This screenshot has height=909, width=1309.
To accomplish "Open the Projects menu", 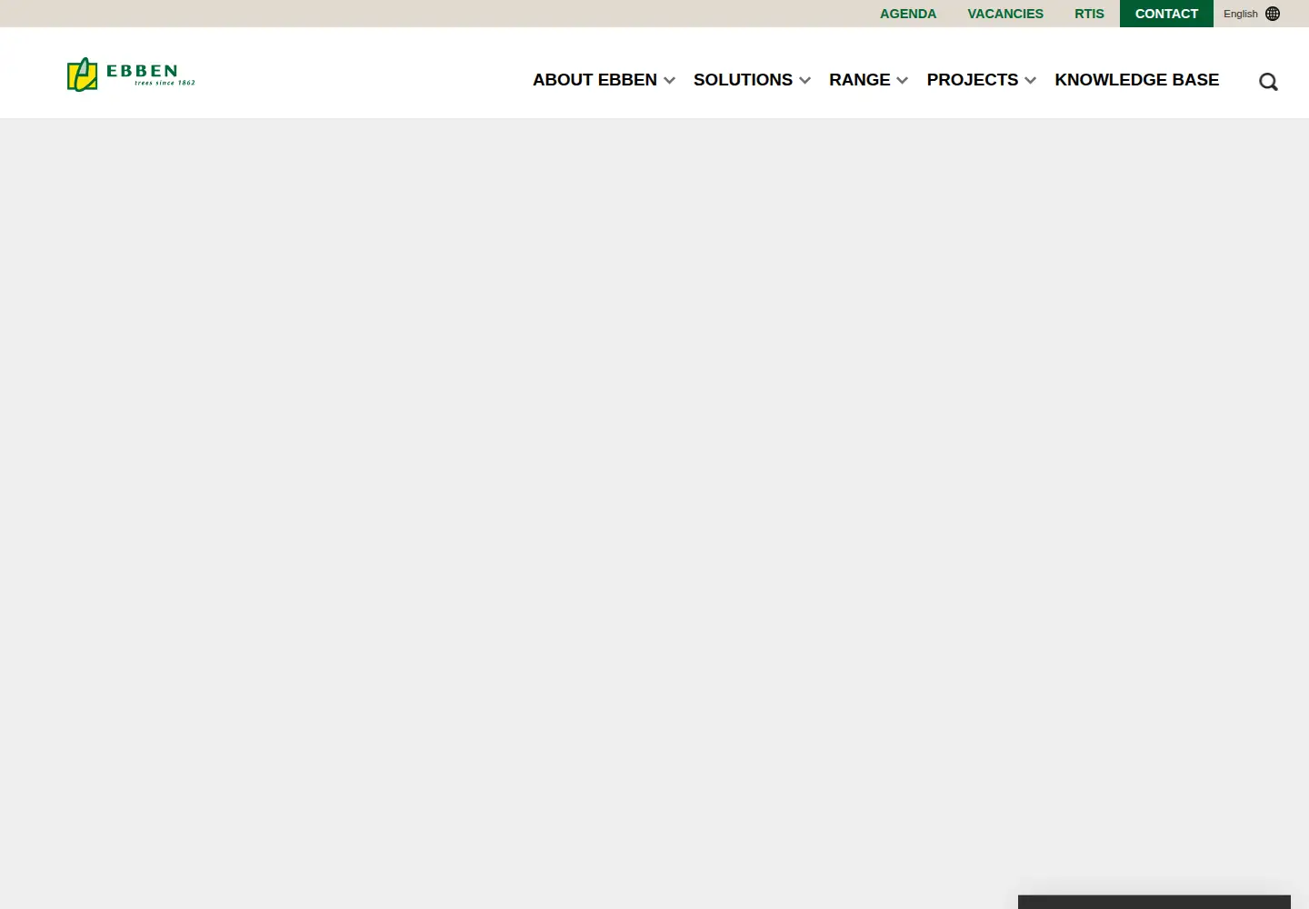I will tap(972, 80).
